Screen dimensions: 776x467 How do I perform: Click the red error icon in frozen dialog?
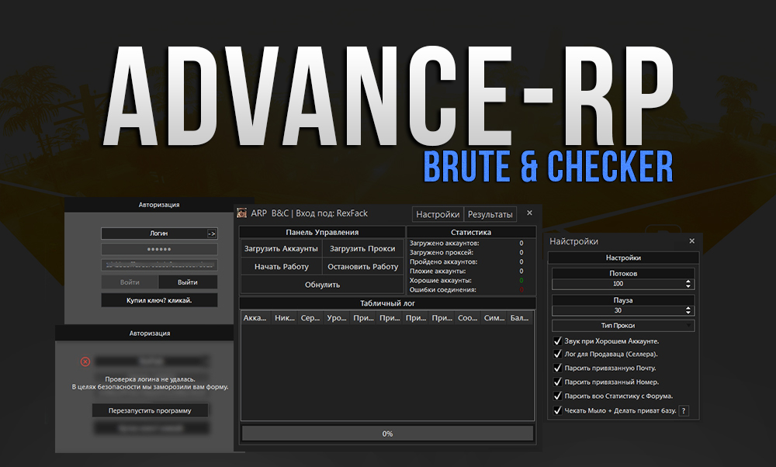click(85, 361)
